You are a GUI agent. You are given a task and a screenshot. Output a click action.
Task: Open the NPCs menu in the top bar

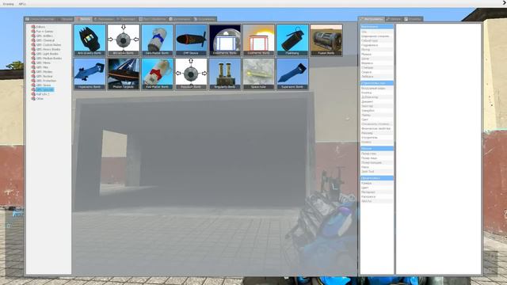(x=22, y=4)
